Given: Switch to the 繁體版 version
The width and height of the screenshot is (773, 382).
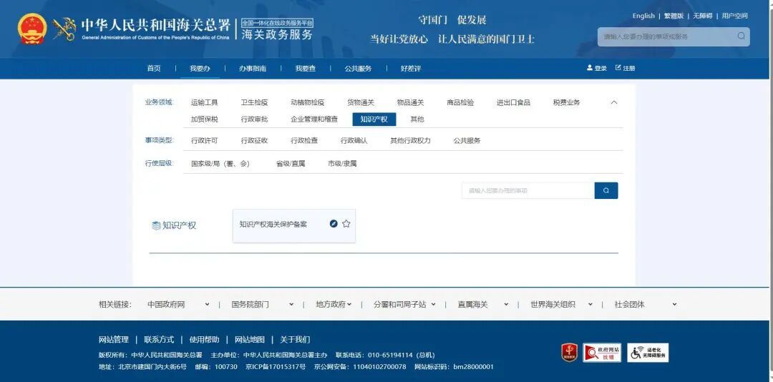Looking at the screenshot, I should tap(674, 16).
